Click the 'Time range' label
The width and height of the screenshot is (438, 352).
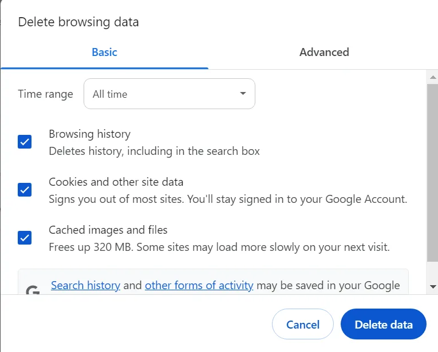coord(46,94)
